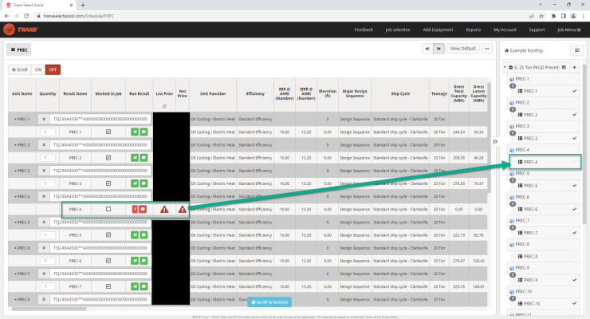
Task: Open the Reports menu
Action: (x=474, y=30)
